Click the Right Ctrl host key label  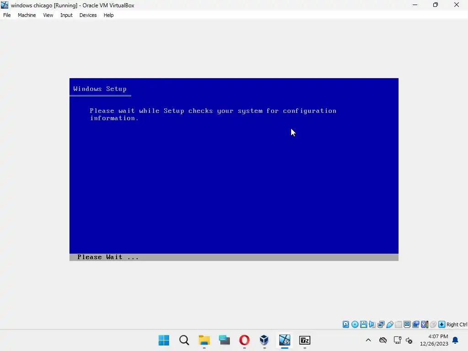pos(457,324)
